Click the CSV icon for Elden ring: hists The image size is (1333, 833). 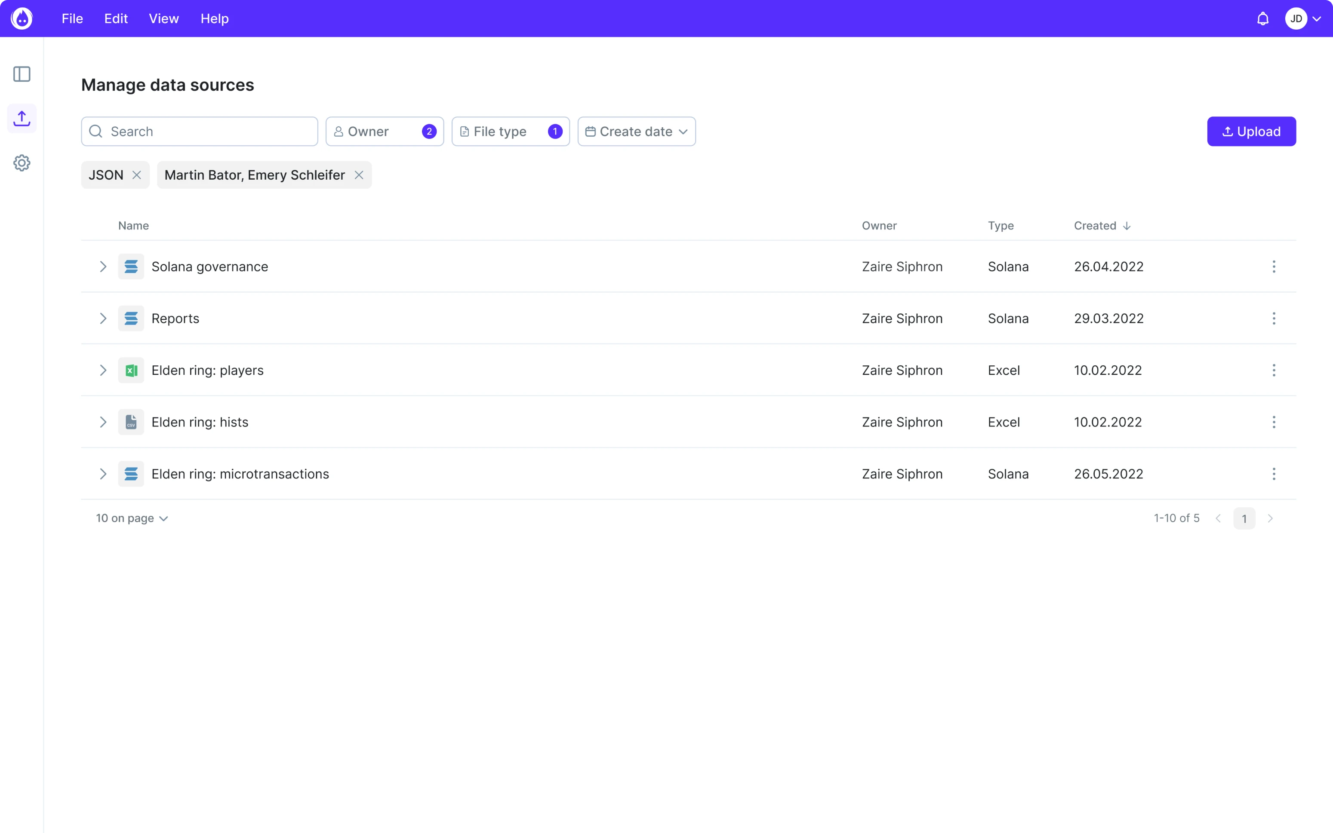[x=131, y=422]
